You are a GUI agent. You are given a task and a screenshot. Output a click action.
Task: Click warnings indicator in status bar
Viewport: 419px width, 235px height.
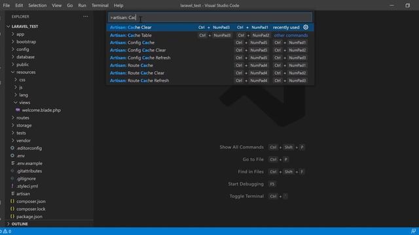tap(7, 231)
